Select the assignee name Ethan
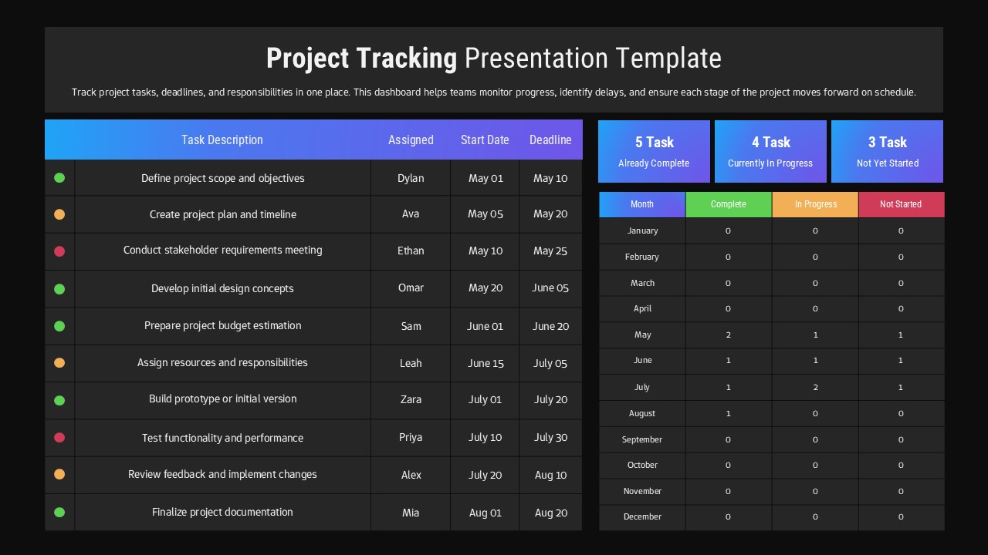 [411, 251]
